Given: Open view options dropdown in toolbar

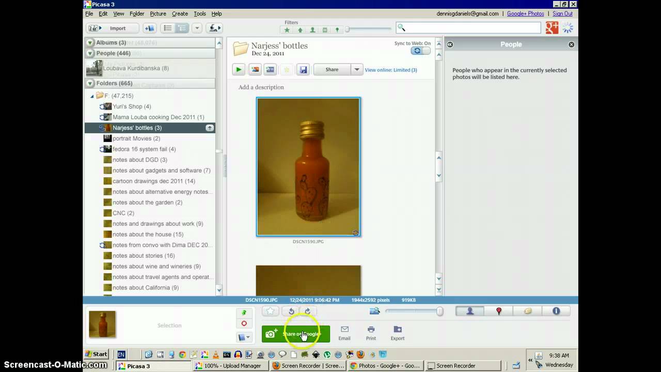Looking at the screenshot, I should coord(197,28).
